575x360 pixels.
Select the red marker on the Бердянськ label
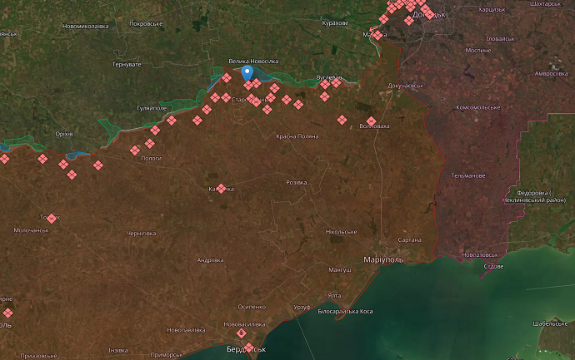pos(250,348)
